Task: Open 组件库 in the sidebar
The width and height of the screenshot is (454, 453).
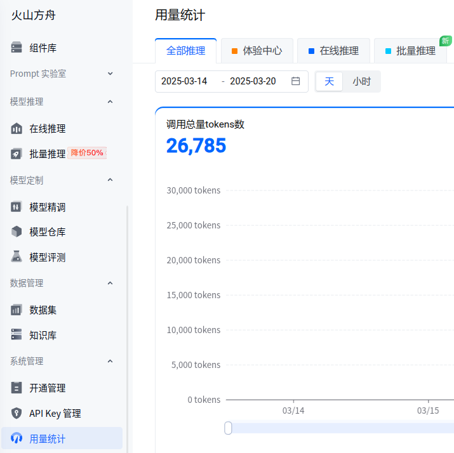Action: point(43,48)
